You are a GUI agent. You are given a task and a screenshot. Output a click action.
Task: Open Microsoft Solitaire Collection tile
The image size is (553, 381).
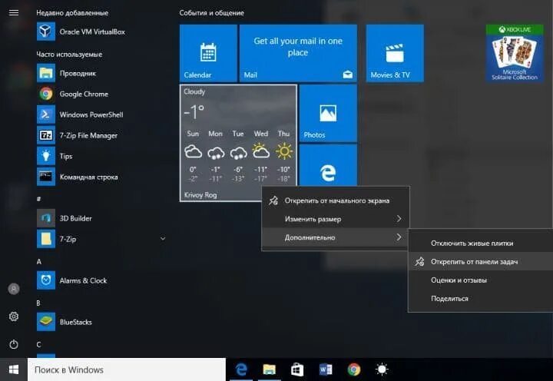515,53
